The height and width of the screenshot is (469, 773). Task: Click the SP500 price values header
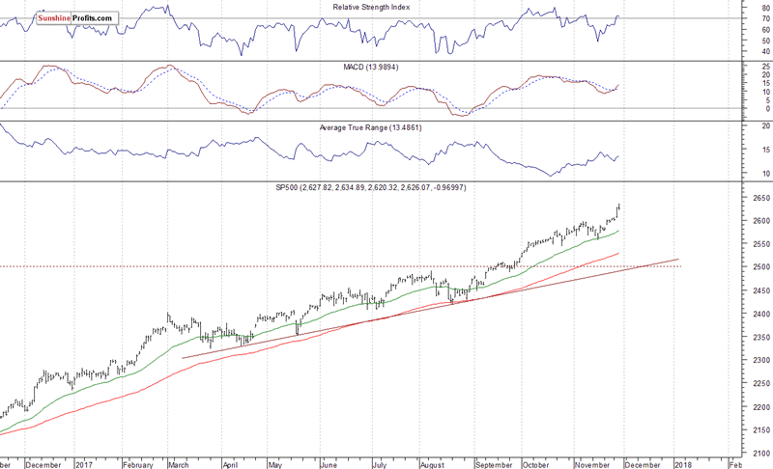(x=371, y=187)
